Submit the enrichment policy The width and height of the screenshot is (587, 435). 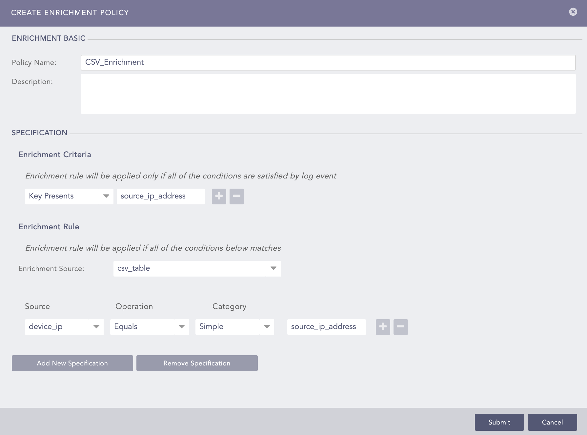(499, 422)
